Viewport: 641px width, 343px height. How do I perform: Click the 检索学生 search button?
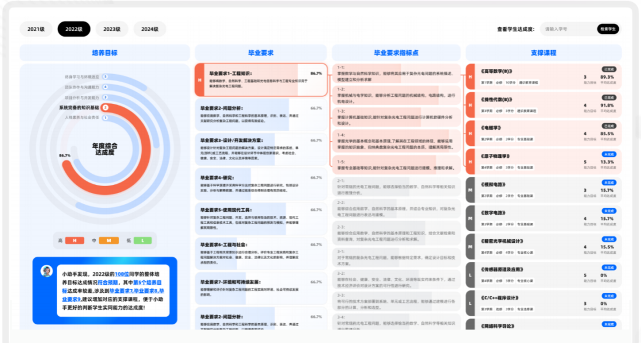(608, 29)
